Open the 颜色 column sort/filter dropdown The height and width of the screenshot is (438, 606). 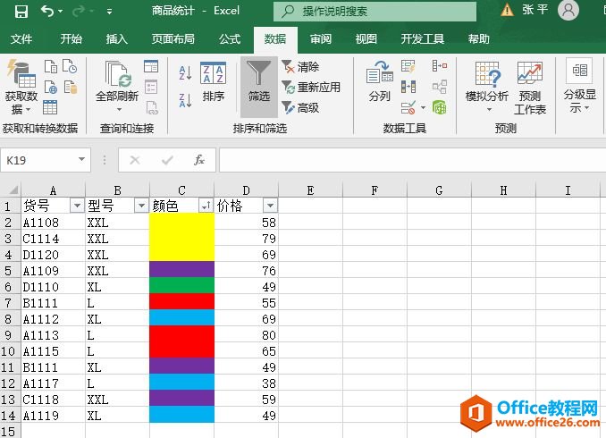(x=206, y=206)
